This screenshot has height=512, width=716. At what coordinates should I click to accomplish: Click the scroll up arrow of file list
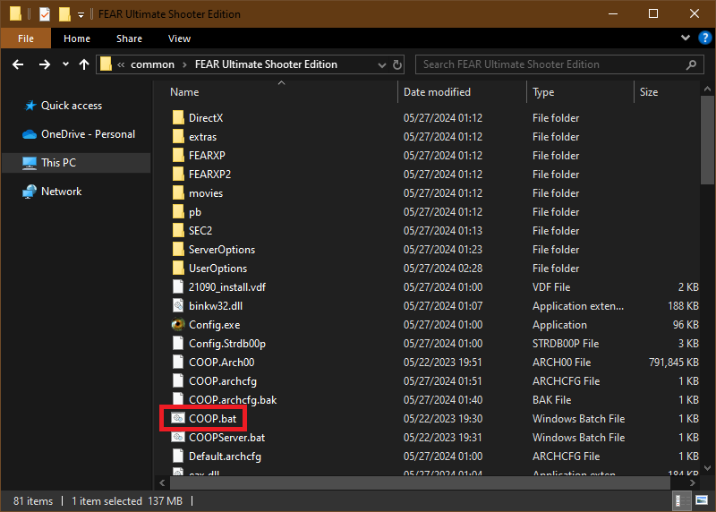(707, 89)
